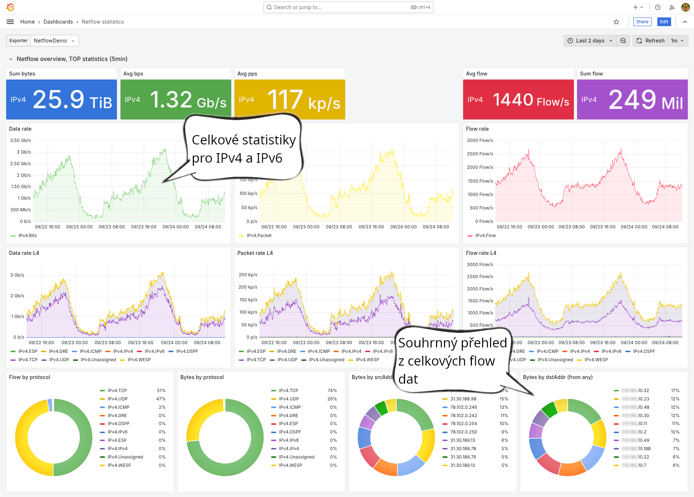This screenshot has width=694, height=497.
Task: Refresh the dashboard data
Action: (650, 41)
